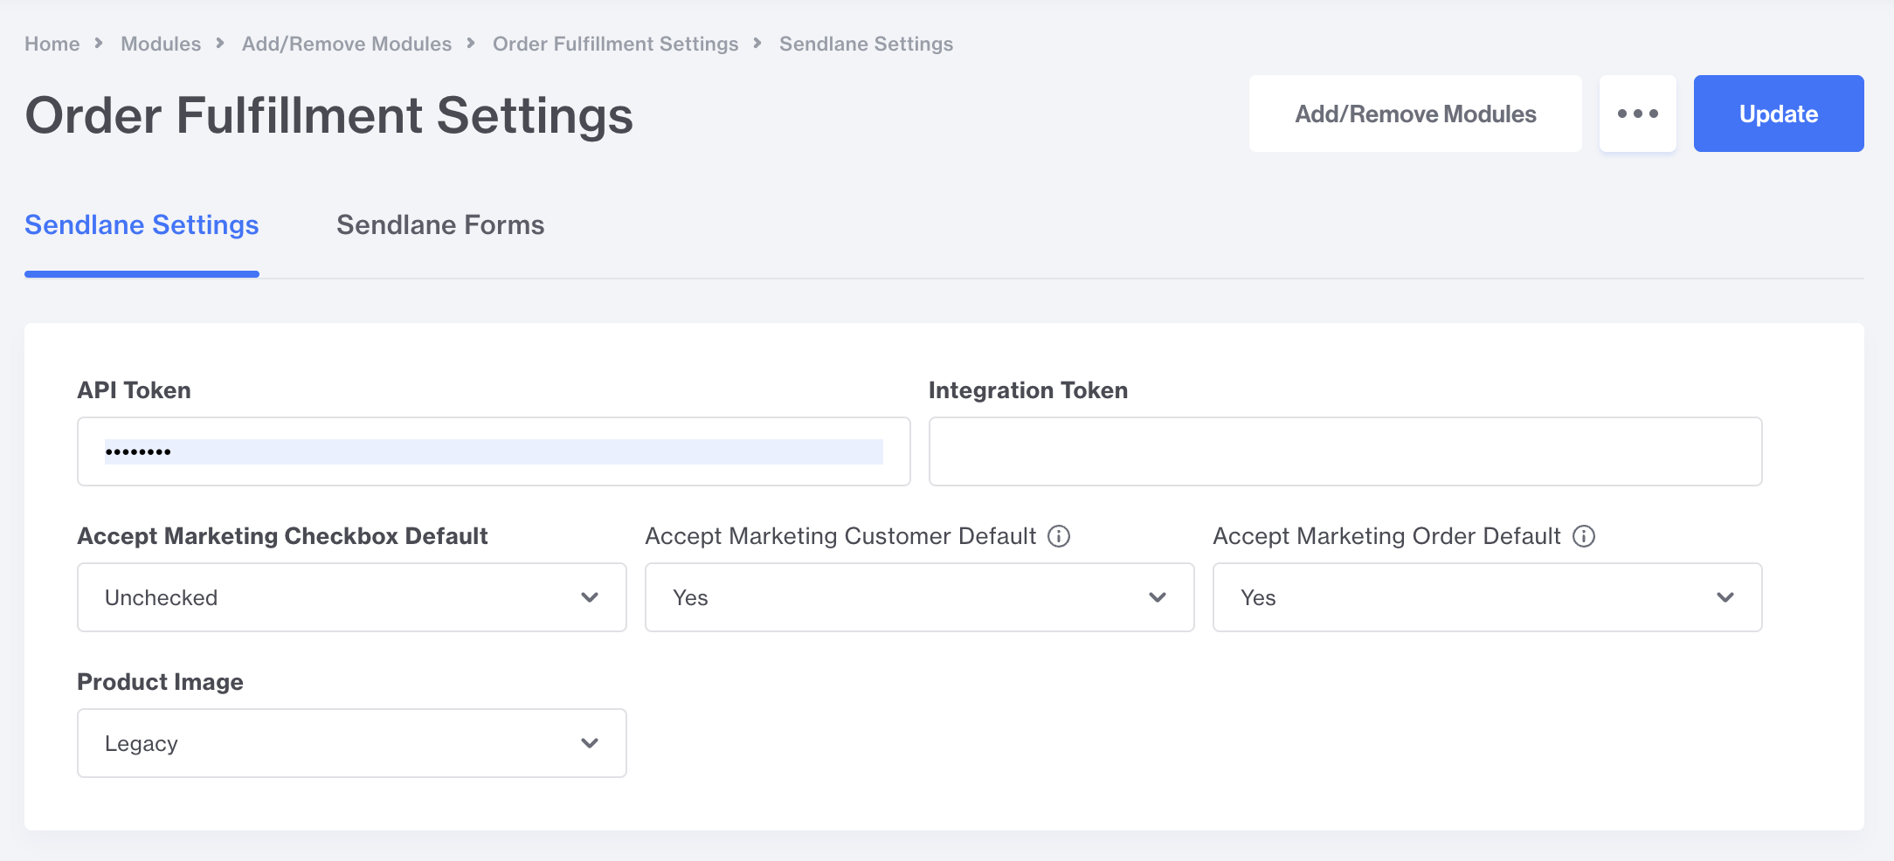Click the Integration Token field label
The width and height of the screenshot is (1894, 861).
click(x=1028, y=390)
